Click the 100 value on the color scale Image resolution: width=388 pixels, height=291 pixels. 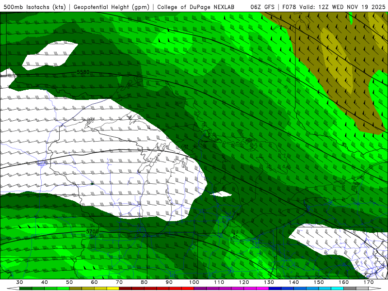(194, 282)
